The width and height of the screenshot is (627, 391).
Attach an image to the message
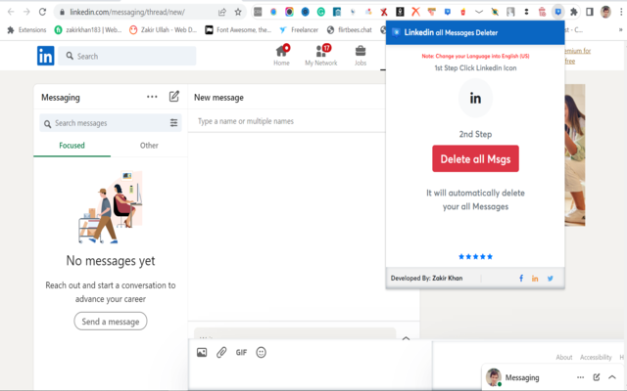point(202,352)
